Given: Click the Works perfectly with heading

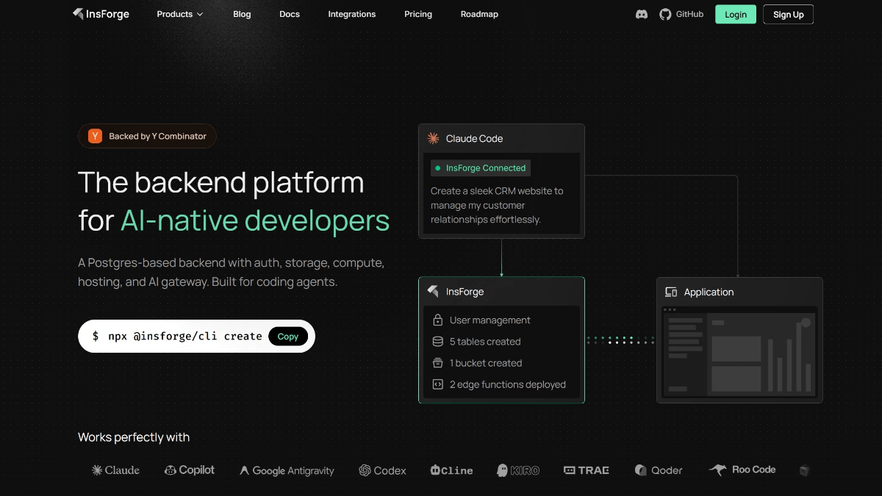Looking at the screenshot, I should (x=134, y=437).
